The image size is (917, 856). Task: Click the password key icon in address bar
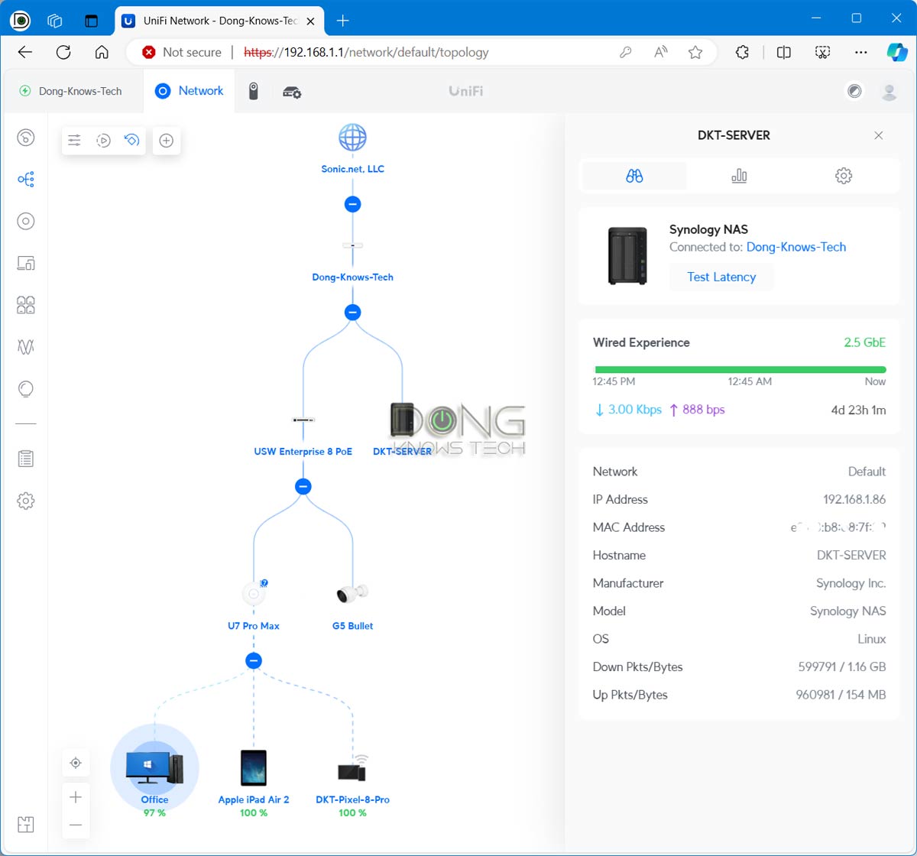(x=626, y=52)
